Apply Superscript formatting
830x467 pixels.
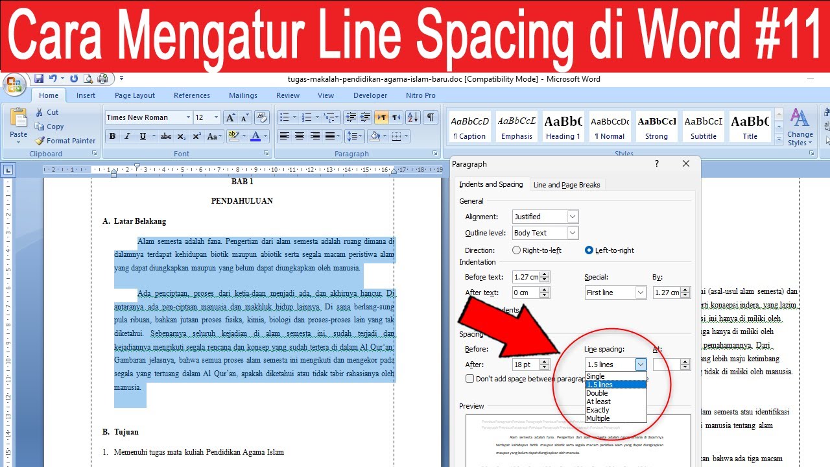[x=196, y=136]
